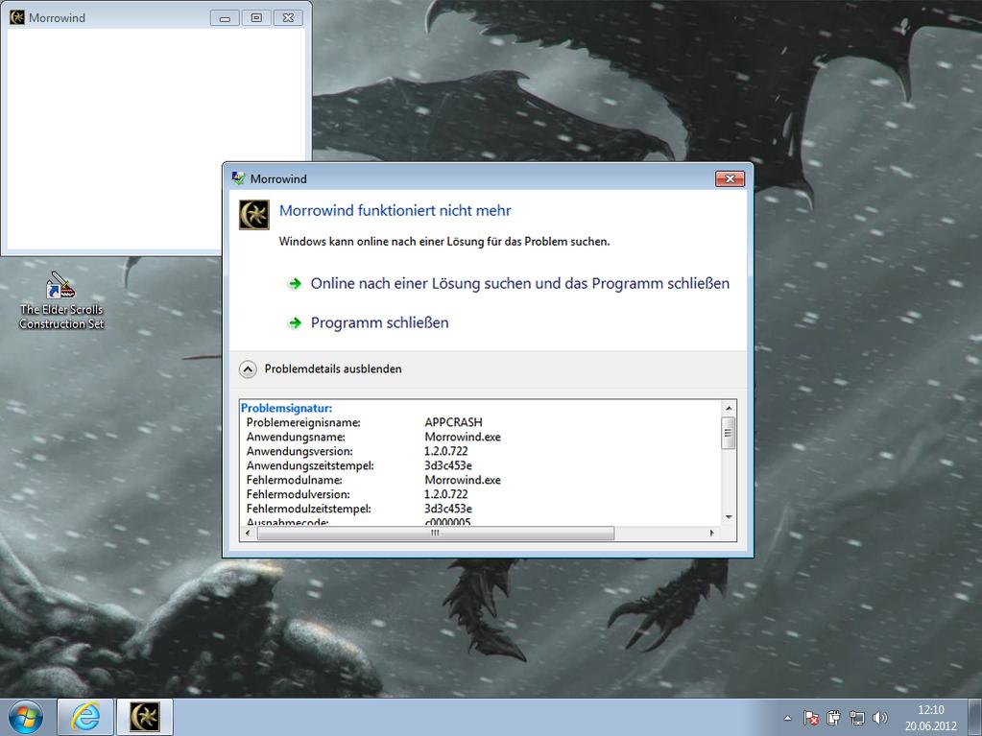Open the network tray icon
982x736 pixels.
(x=856, y=718)
